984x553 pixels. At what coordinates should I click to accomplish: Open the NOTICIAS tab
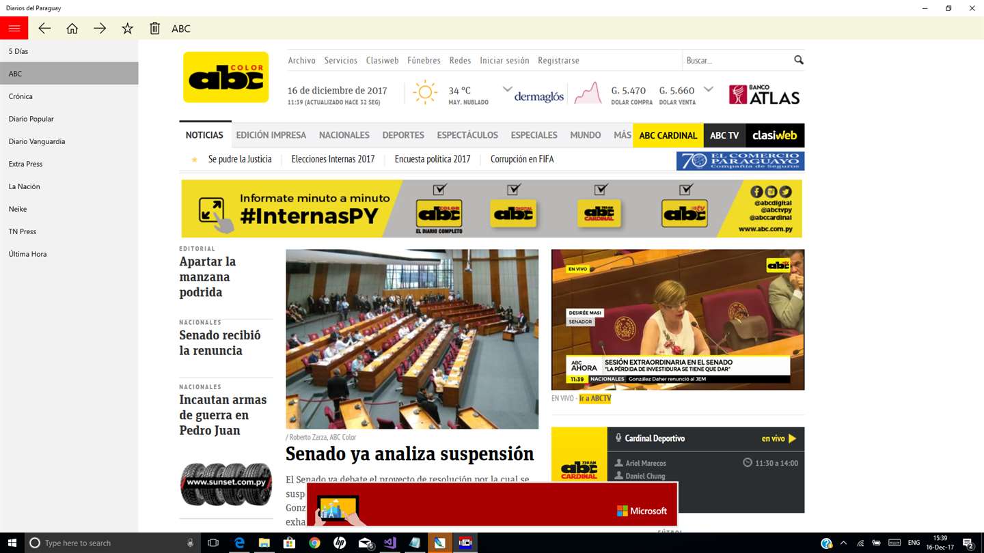[x=204, y=135]
